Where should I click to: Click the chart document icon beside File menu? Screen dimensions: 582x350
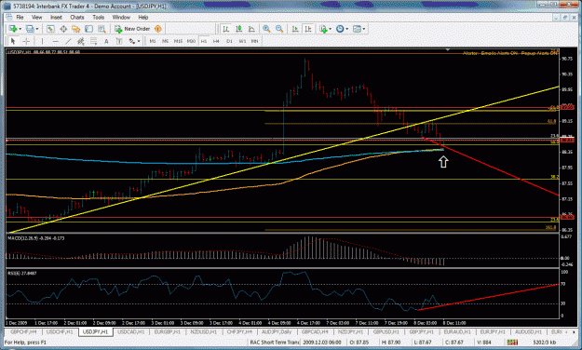pos(9,17)
